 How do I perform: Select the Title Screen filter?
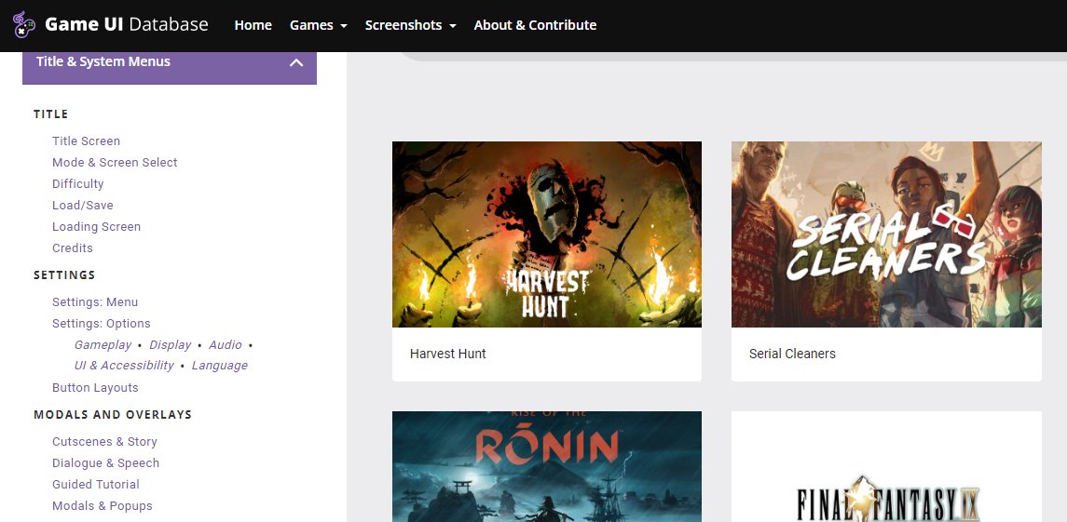click(86, 141)
